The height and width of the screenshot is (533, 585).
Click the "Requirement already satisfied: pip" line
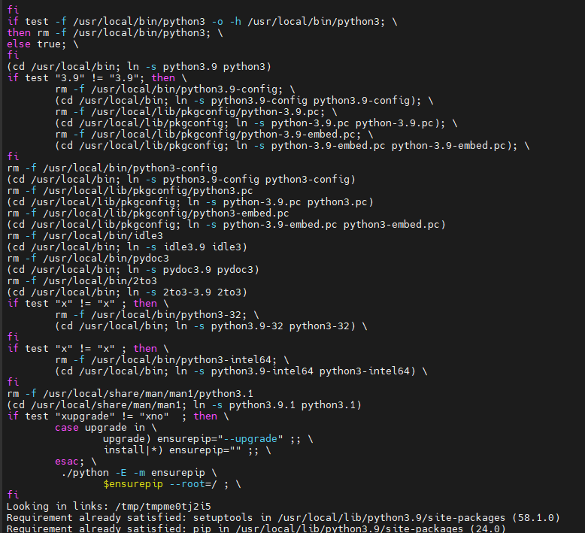pos(256,528)
